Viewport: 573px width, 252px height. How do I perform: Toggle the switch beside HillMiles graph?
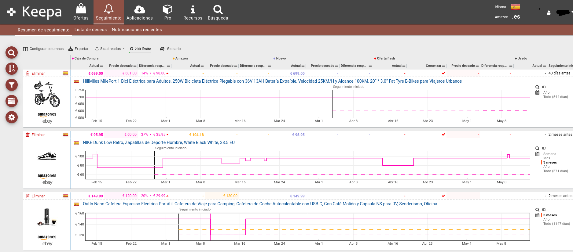pyautogui.click(x=544, y=87)
